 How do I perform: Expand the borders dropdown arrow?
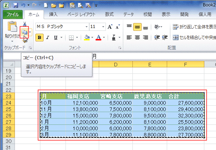pos(78,38)
